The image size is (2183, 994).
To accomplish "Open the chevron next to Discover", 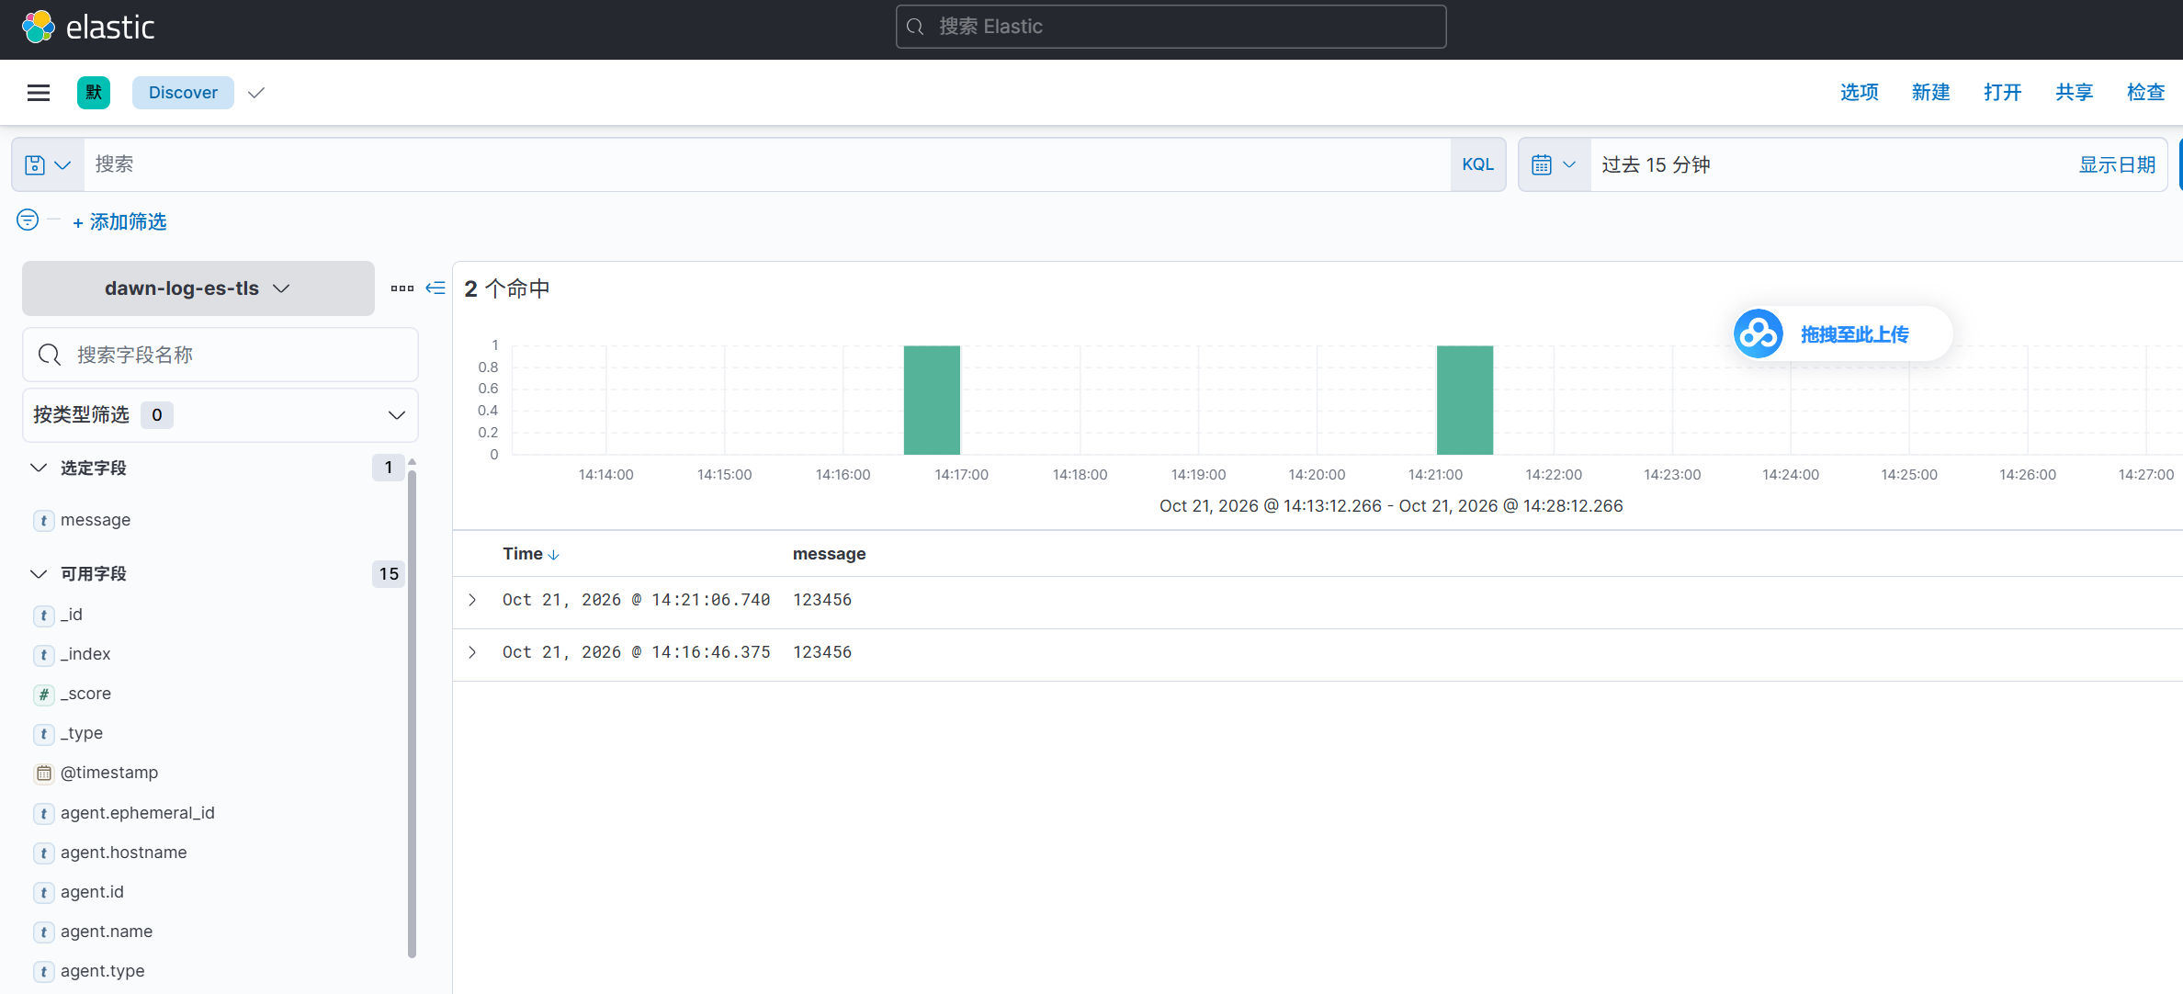I will [256, 93].
